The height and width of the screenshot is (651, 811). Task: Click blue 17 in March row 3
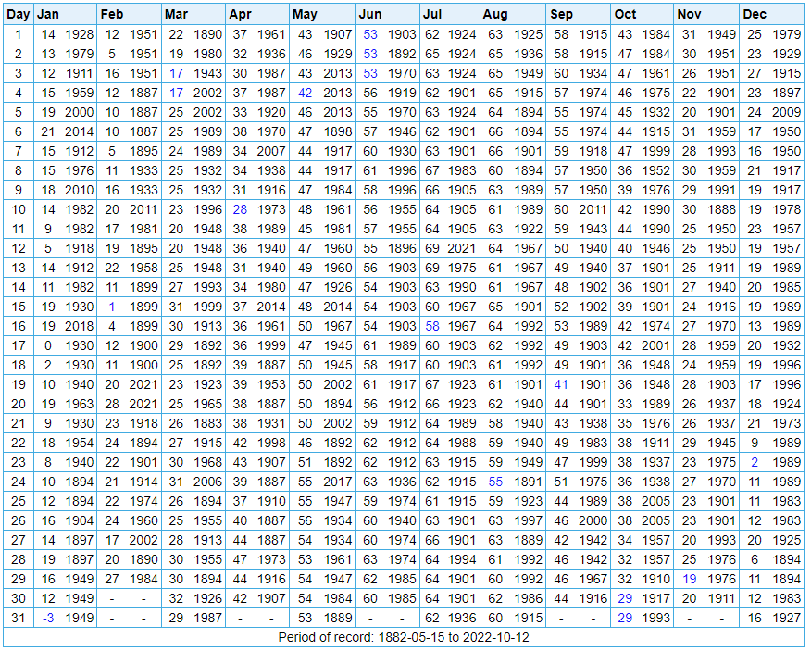tap(176, 73)
